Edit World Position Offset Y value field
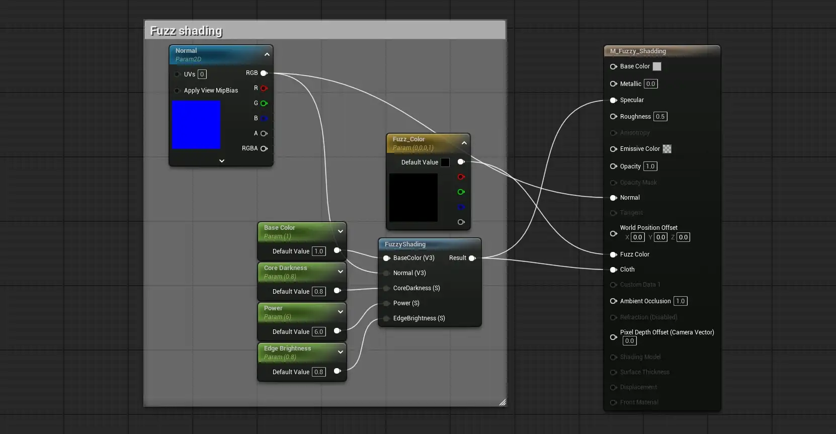The width and height of the screenshot is (836, 434). click(x=661, y=237)
